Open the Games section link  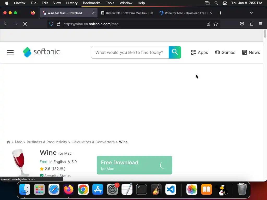tap(225, 52)
